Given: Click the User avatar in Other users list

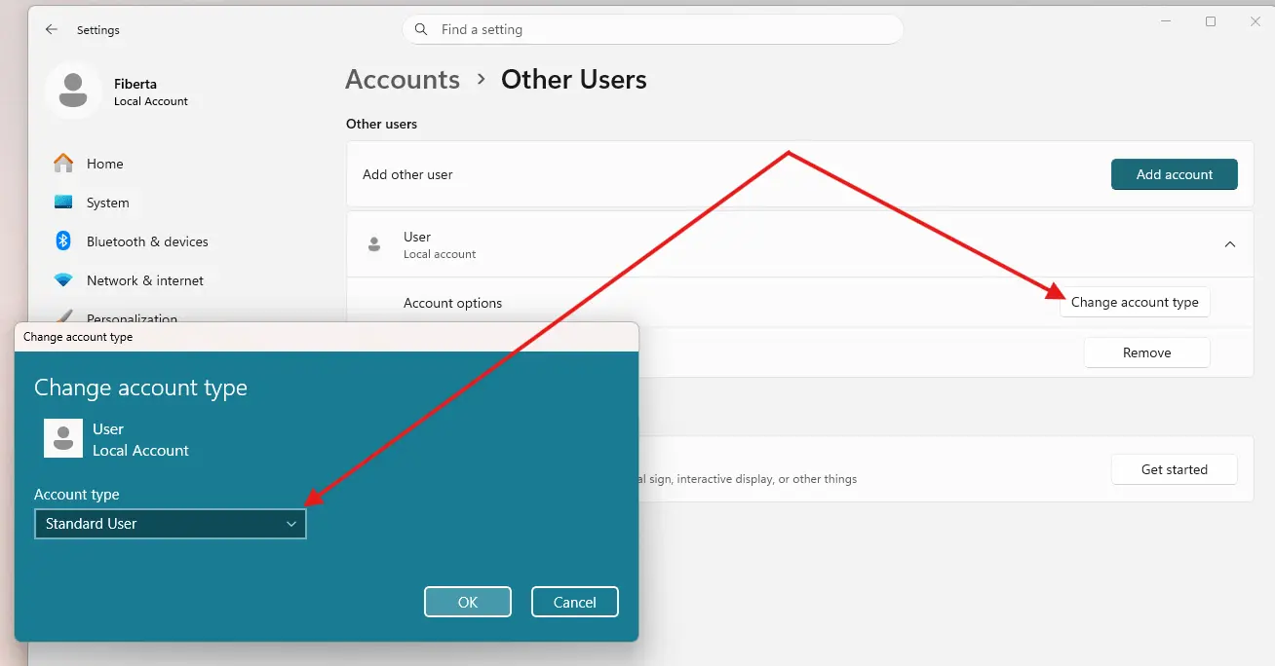Looking at the screenshot, I should click(x=374, y=244).
